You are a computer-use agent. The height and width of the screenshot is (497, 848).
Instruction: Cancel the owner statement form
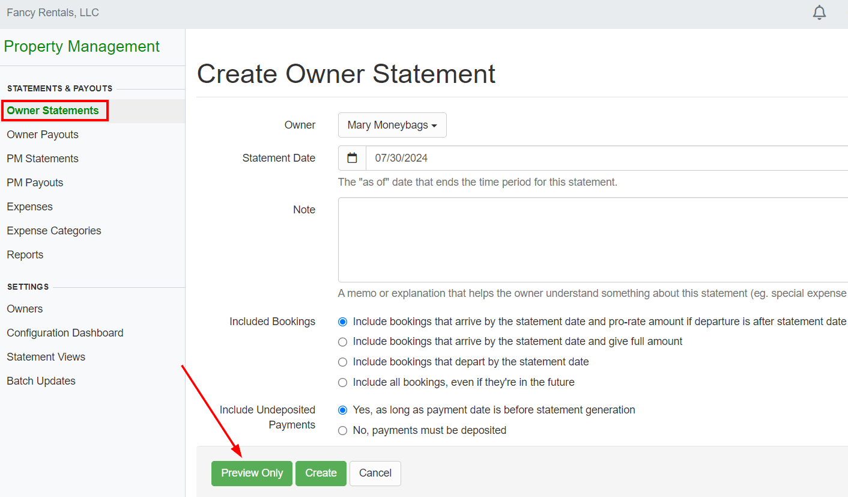[x=375, y=473]
